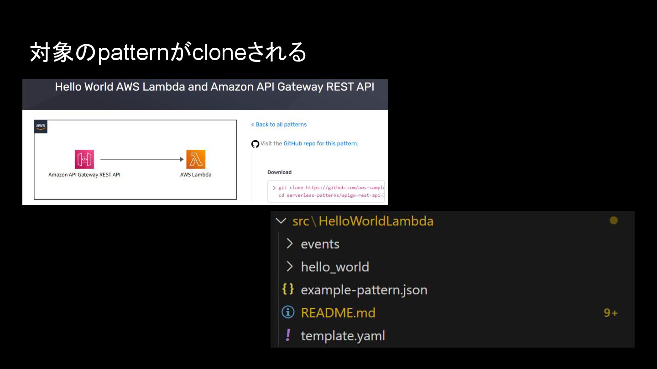Viewport: 657px width, 369px height.
Task: Click the 'Amazon API Gateway REST API' diagram label
Action: point(84,174)
